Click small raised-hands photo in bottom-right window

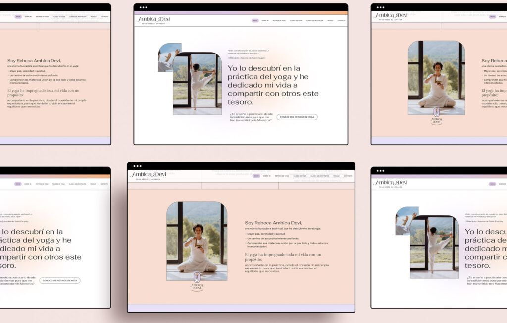(403, 221)
